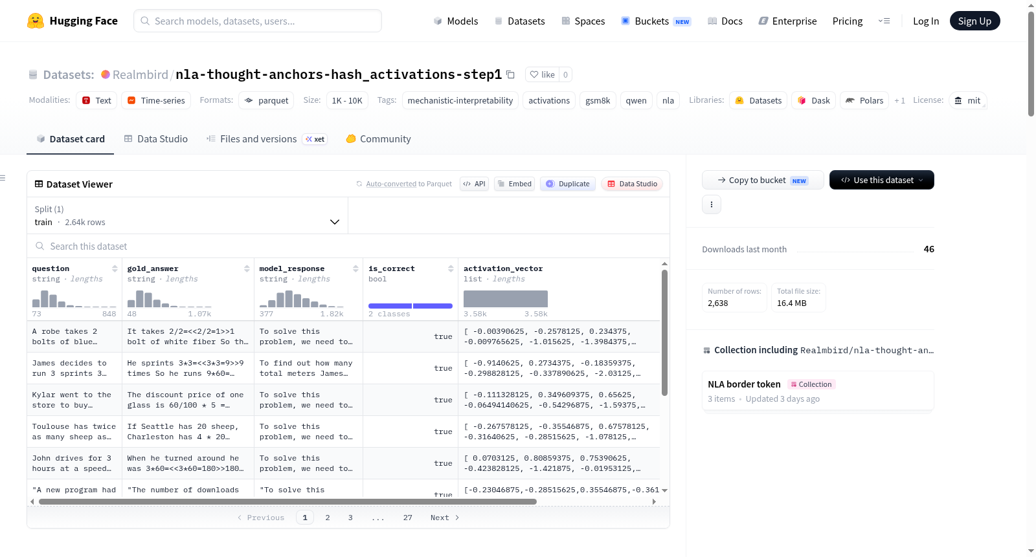
Task: Click the 1K - 10K size tag
Action: coord(347,100)
